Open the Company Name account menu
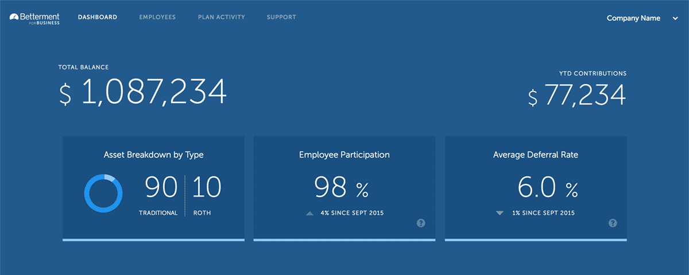Viewport: 689px width, 275px height. coord(642,18)
